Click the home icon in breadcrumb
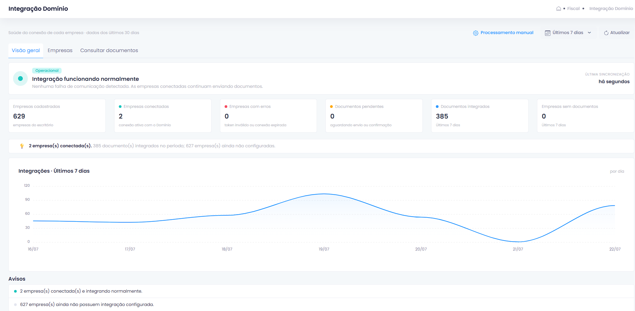 (x=558, y=9)
